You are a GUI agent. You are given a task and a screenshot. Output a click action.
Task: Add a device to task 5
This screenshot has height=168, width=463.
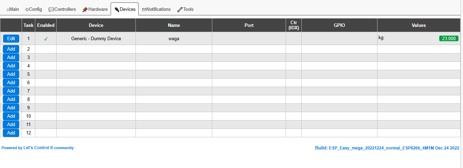pos(11,74)
